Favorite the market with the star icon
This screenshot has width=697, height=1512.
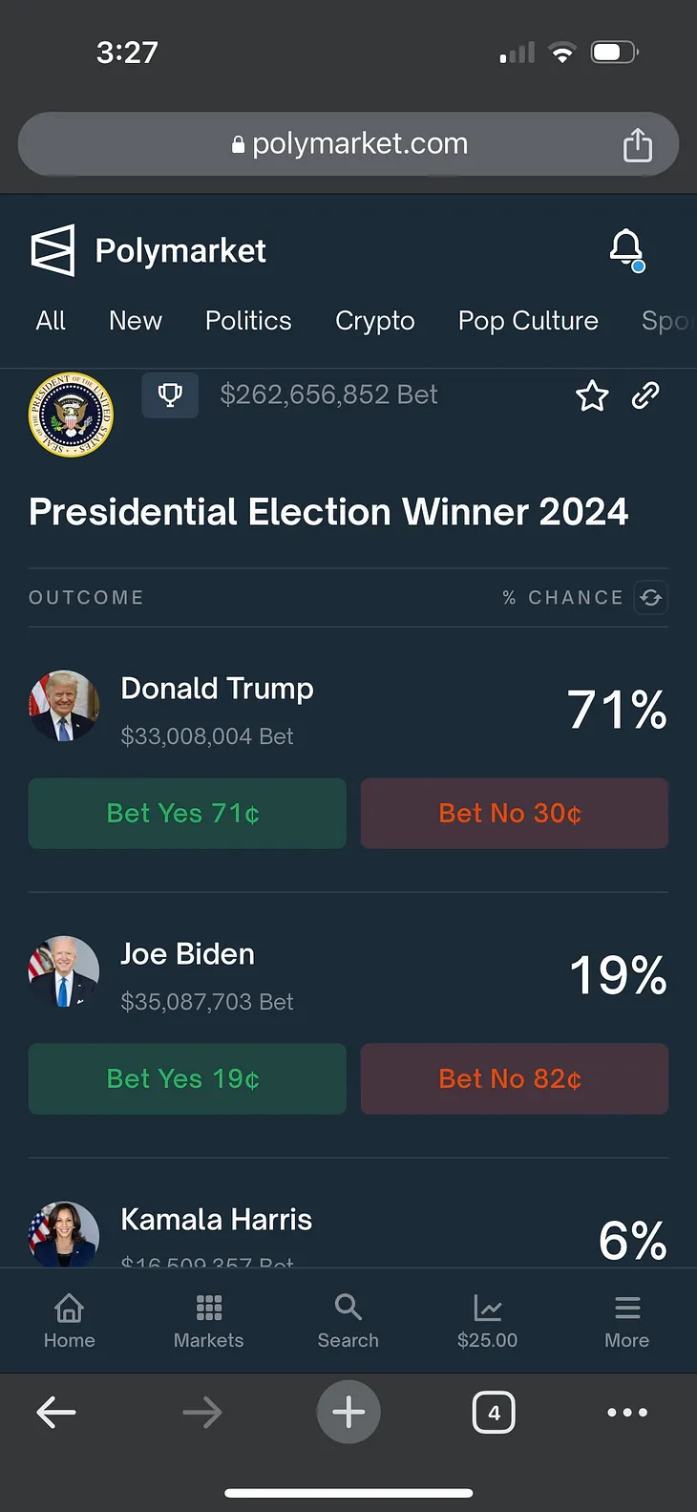592,395
